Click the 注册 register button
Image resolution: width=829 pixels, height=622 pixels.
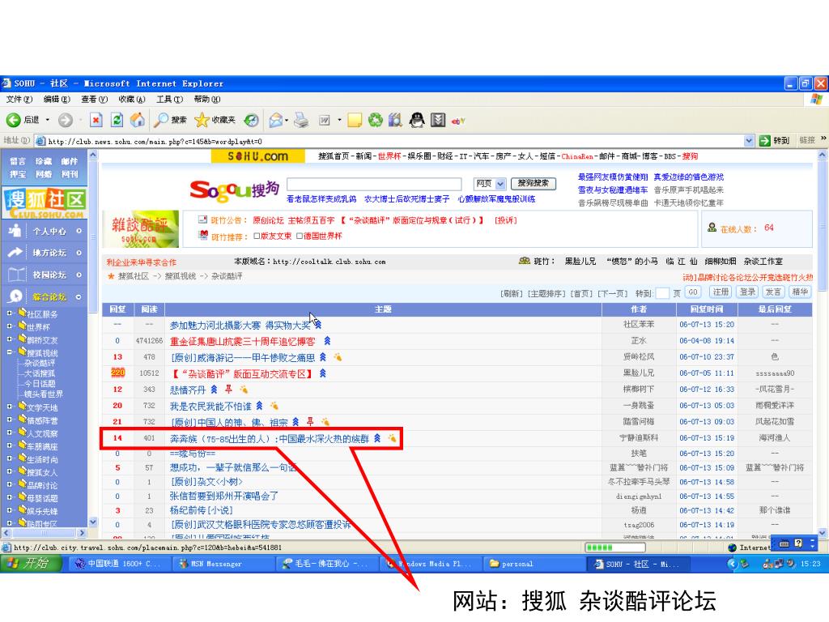pyautogui.click(x=721, y=292)
